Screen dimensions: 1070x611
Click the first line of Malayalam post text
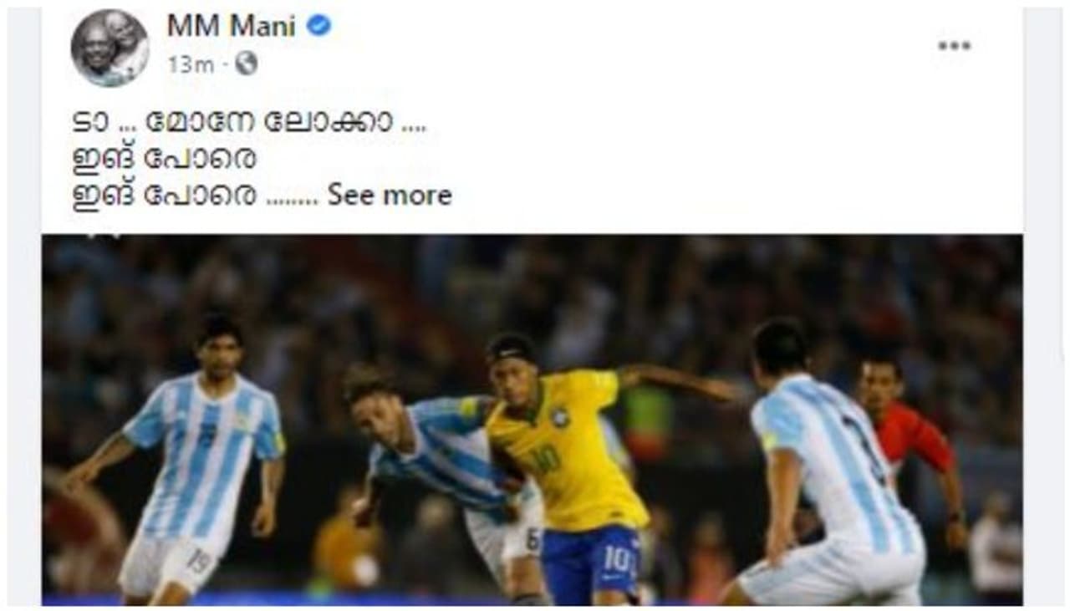(249, 121)
